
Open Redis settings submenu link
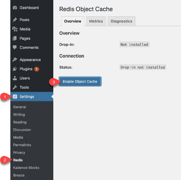click(18, 160)
